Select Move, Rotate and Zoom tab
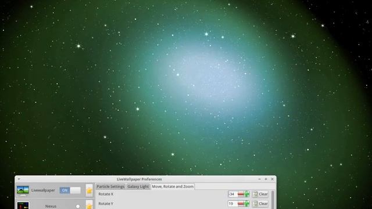This screenshot has height=209, width=372. (x=173, y=186)
